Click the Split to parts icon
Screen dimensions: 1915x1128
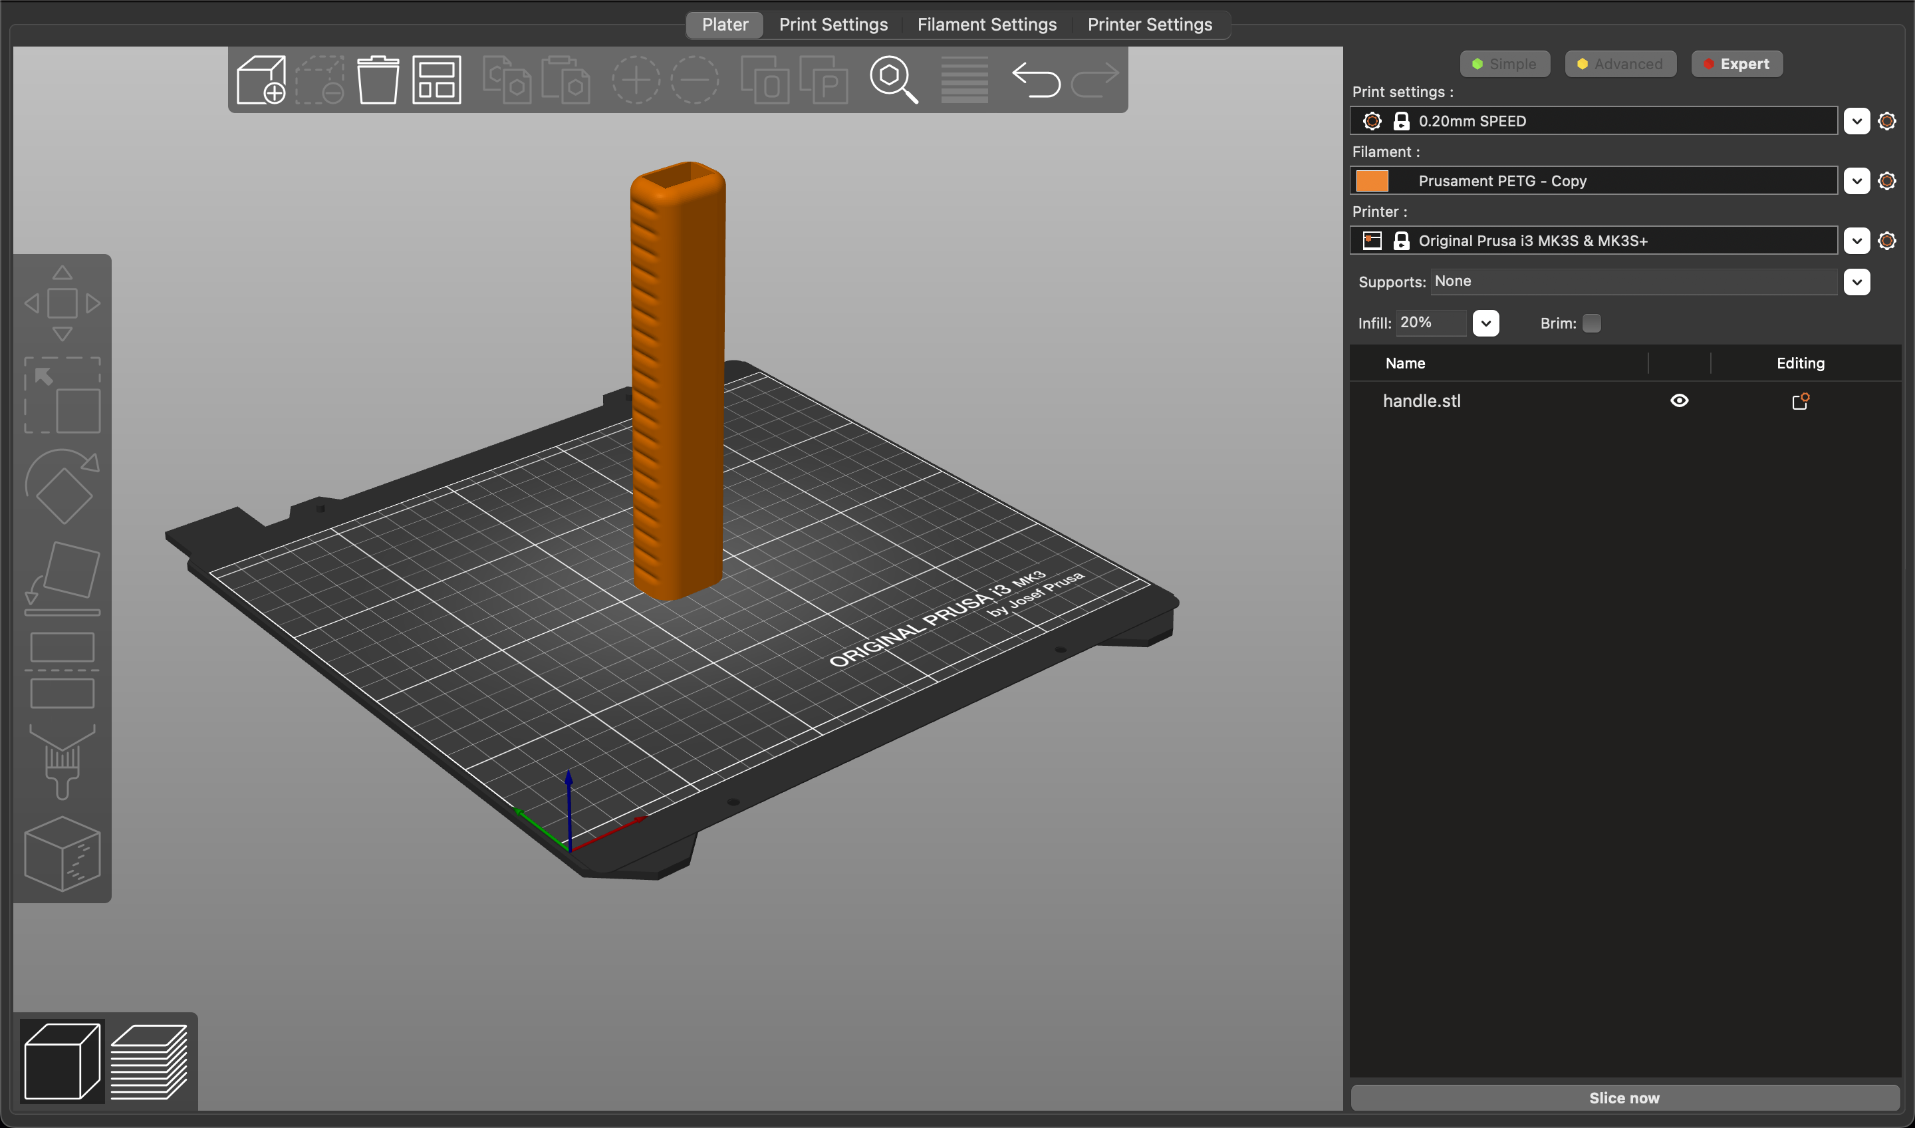[824, 80]
